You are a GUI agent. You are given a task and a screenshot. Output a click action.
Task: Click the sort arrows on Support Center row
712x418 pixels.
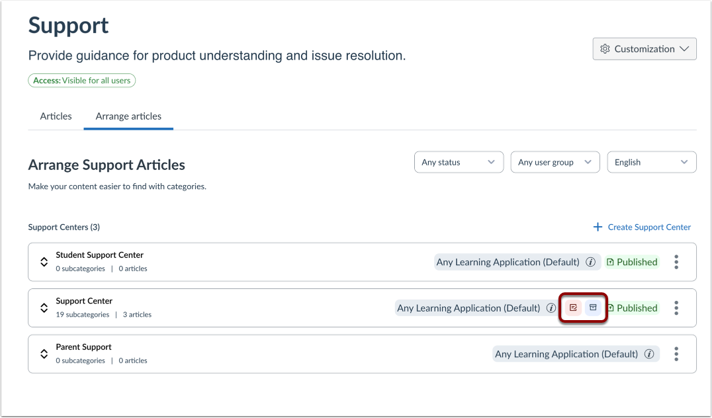click(x=44, y=308)
